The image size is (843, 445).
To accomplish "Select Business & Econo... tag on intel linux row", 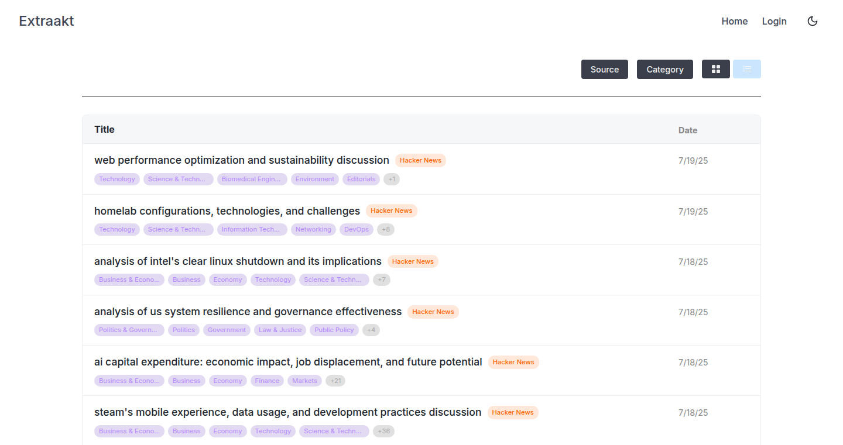I will coord(129,280).
